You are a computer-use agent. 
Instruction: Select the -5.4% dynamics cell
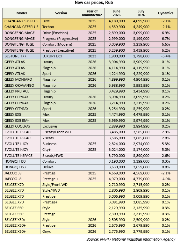click(166, 56)
